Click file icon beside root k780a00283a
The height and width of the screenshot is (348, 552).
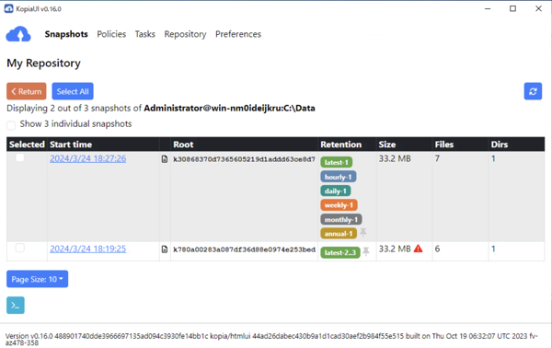tap(165, 249)
